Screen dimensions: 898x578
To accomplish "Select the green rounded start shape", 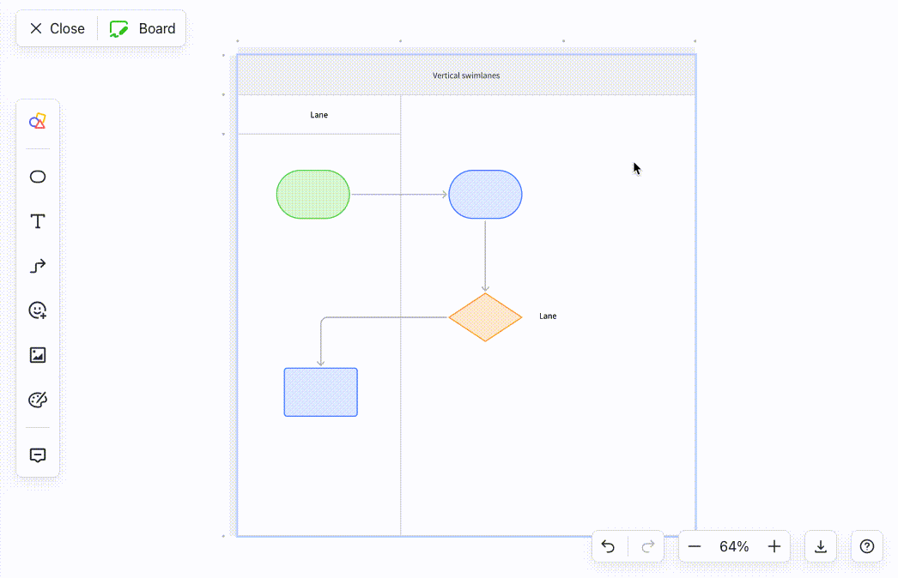I will pyautogui.click(x=312, y=194).
